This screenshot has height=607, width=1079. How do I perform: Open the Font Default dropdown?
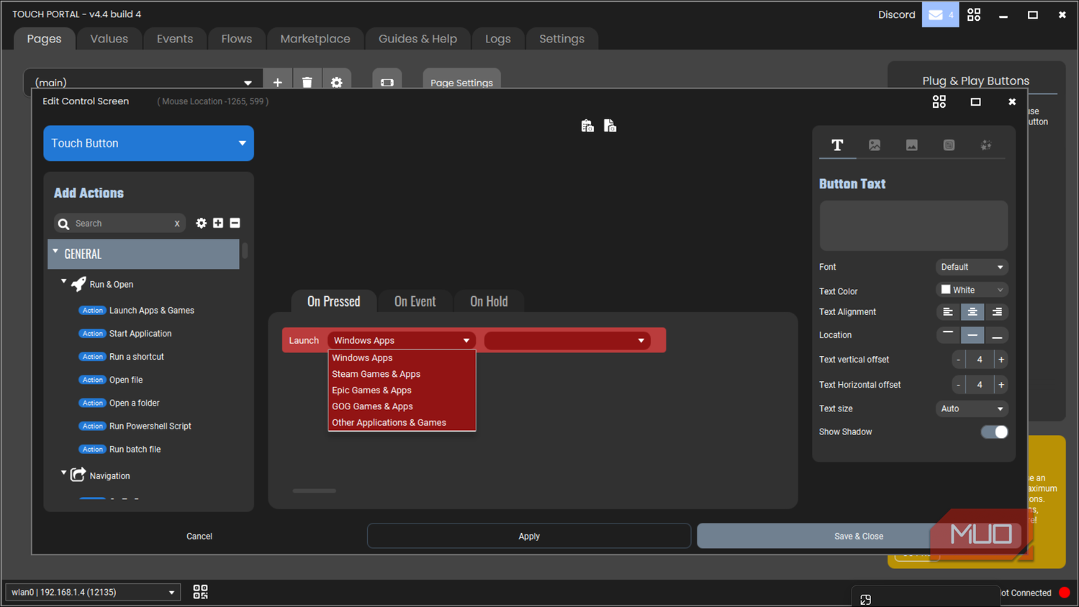pyautogui.click(x=971, y=267)
